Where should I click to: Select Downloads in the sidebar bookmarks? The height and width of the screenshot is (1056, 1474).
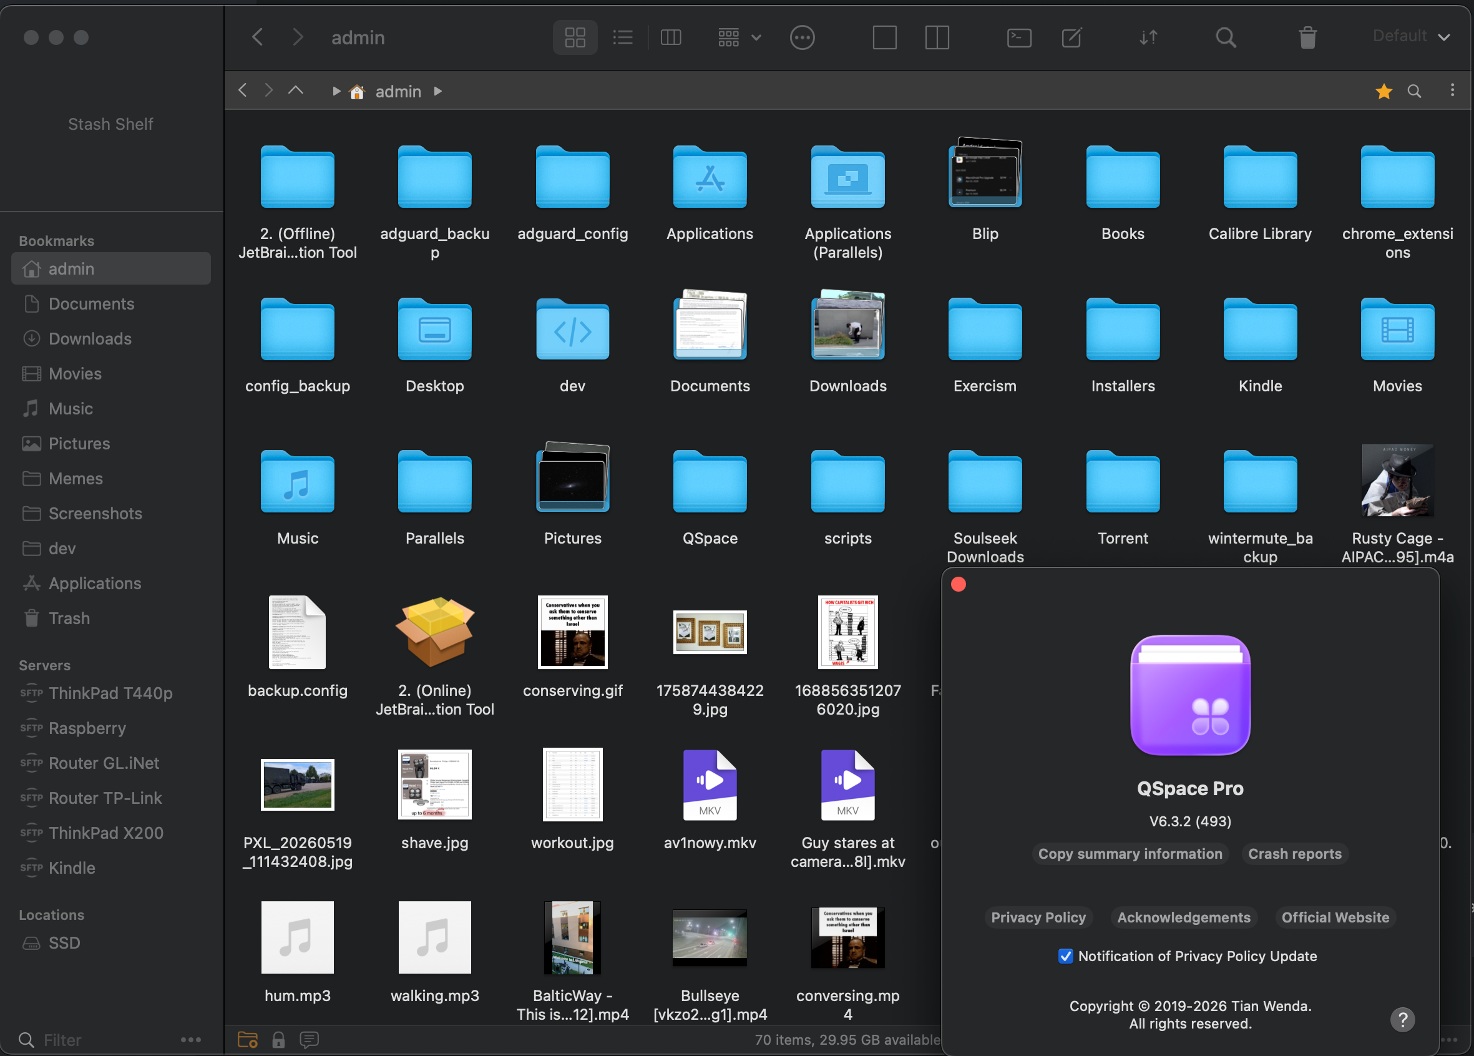pyautogui.click(x=111, y=338)
